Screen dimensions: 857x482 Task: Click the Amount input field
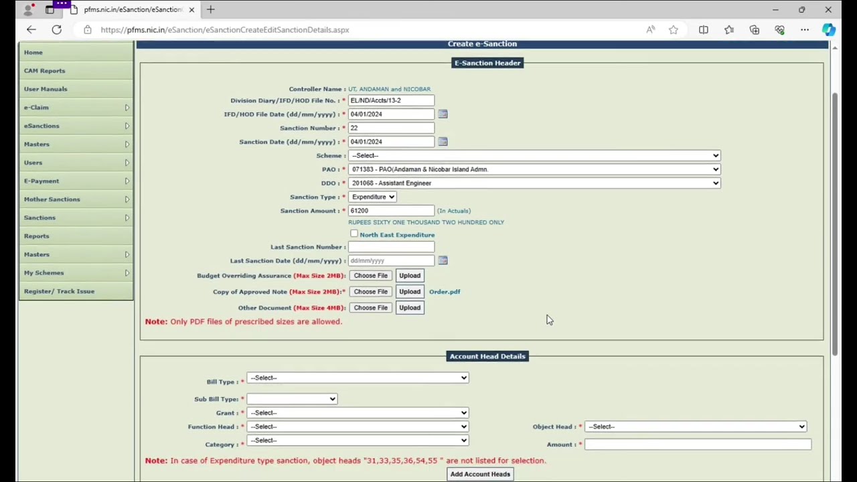(x=698, y=445)
